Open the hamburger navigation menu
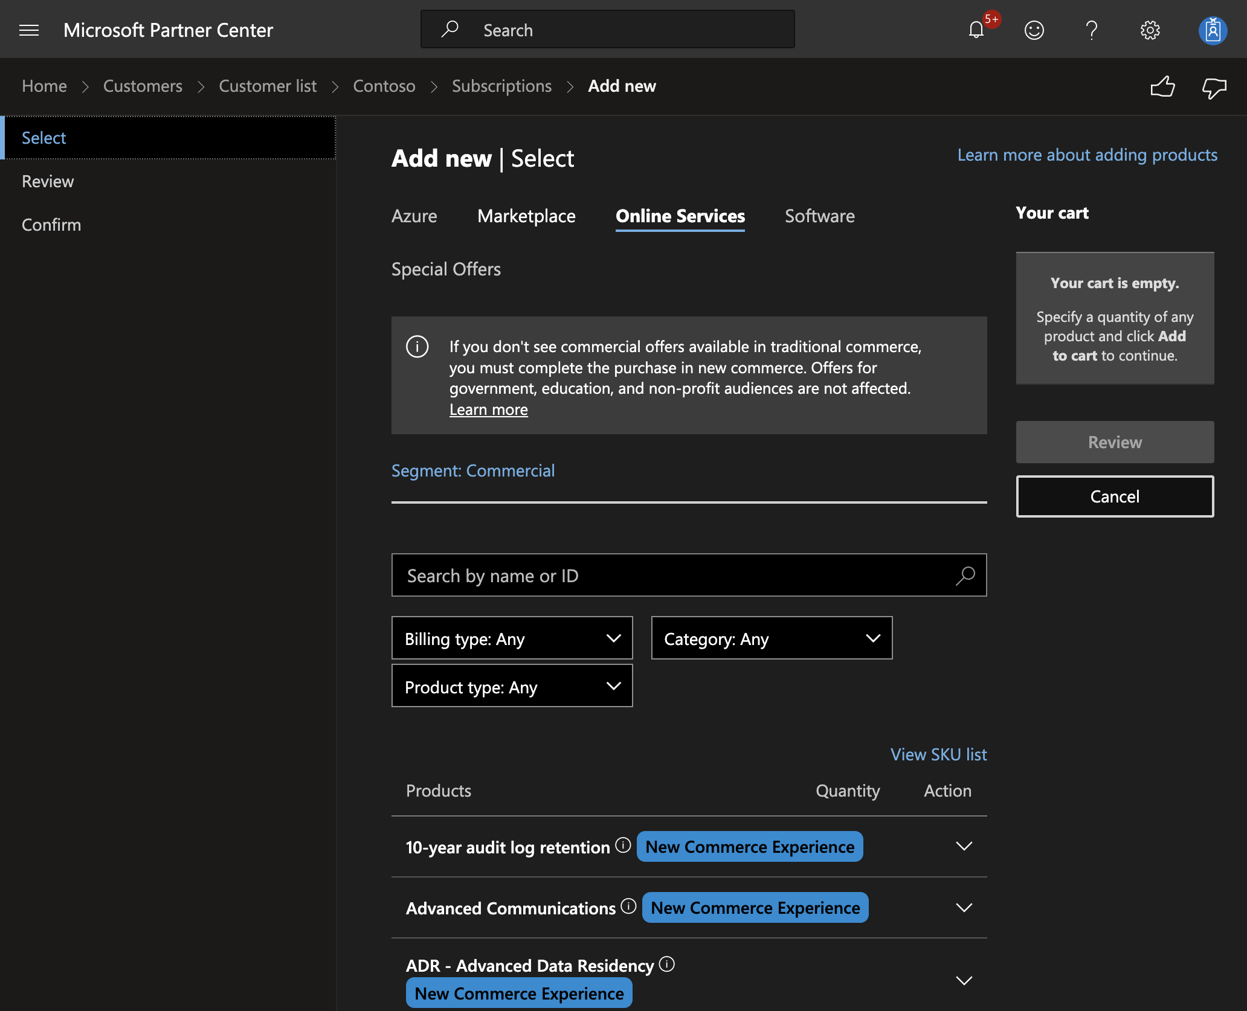The image size is (1247, 1011). click(29, 30)
